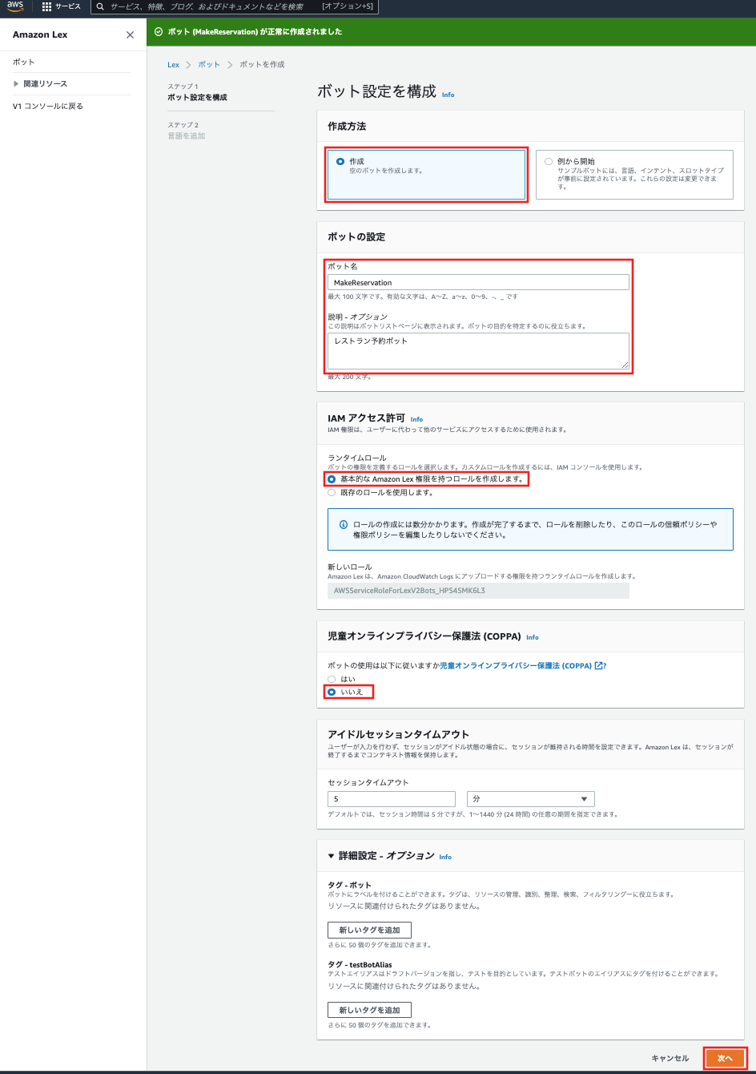Click the 児童オンラインプライバシー保護法 (COPPA) link
Viewport: 756px width, 1074px height.
point(516,665)
